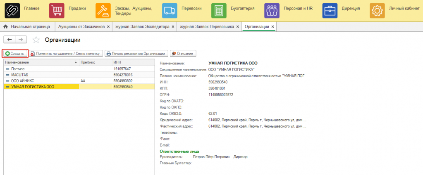Click the ОКВЭД code 62.01
Viewport: 423px width, 175px height.
coord(213,114)
